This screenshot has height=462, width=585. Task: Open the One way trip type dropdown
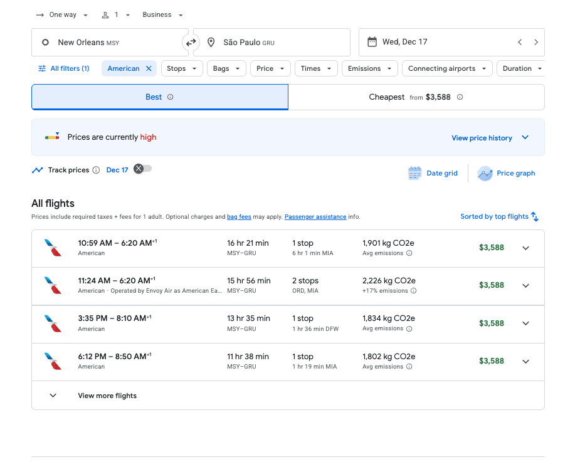point(62,15)
